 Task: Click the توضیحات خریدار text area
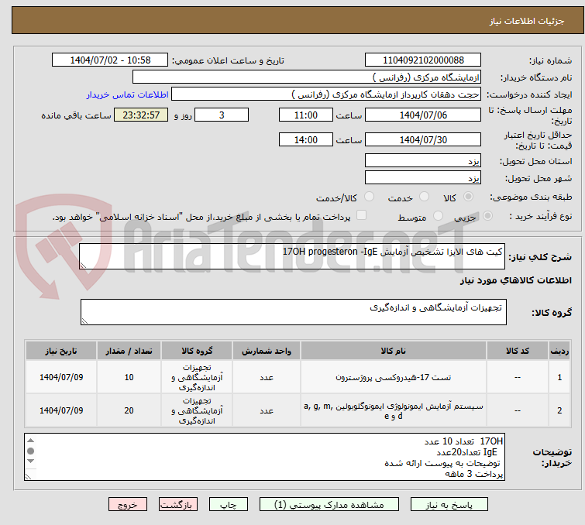tap(264, 457)
